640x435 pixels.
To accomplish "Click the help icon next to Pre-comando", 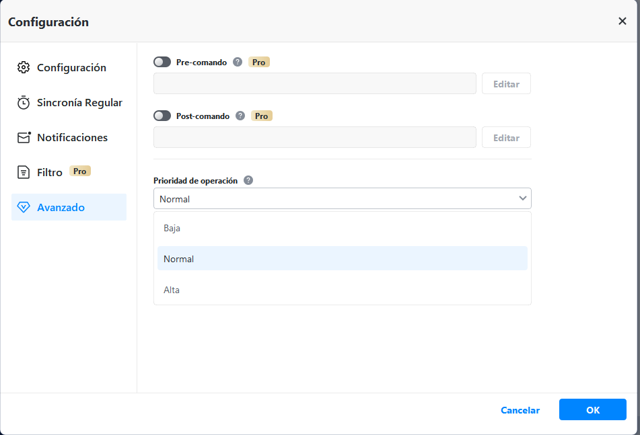I will [x=238, y=62].
